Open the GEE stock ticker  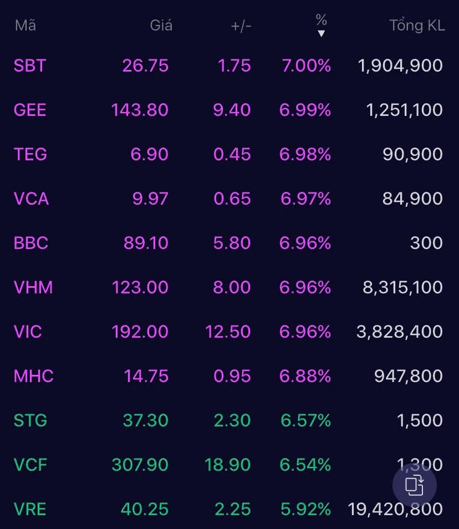tap(30, 110)
